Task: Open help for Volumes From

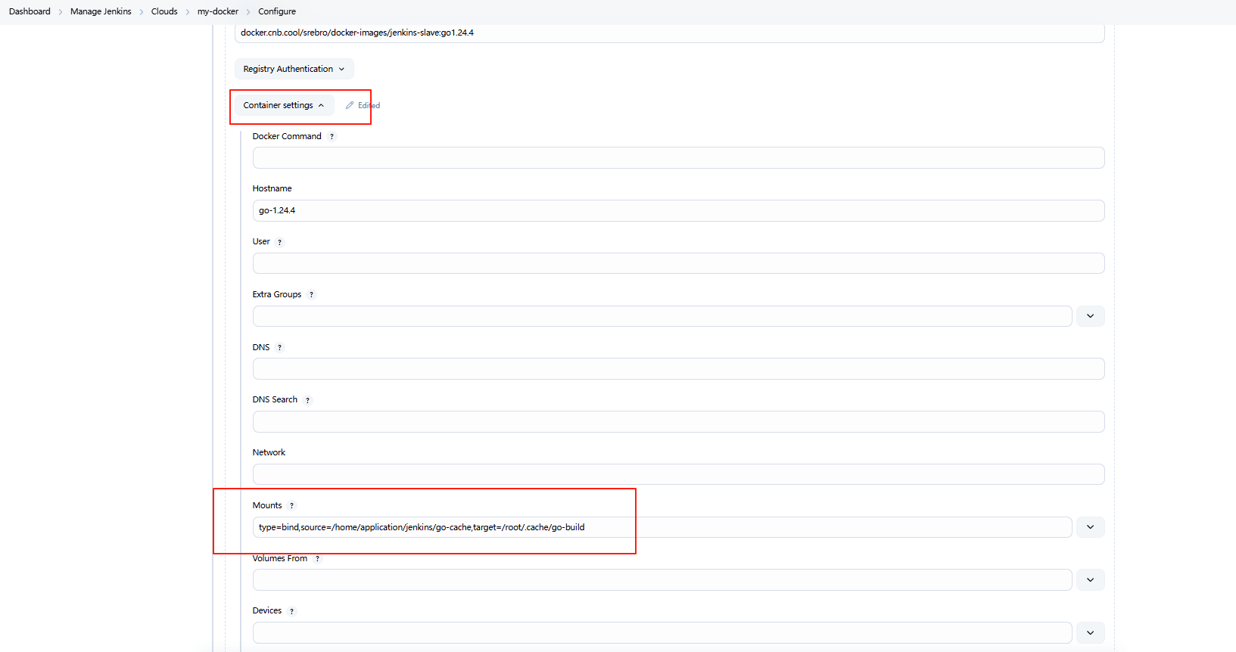Action: [x=317, y=559]
